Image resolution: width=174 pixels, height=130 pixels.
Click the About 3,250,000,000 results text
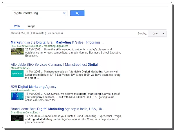click(37, 33)
